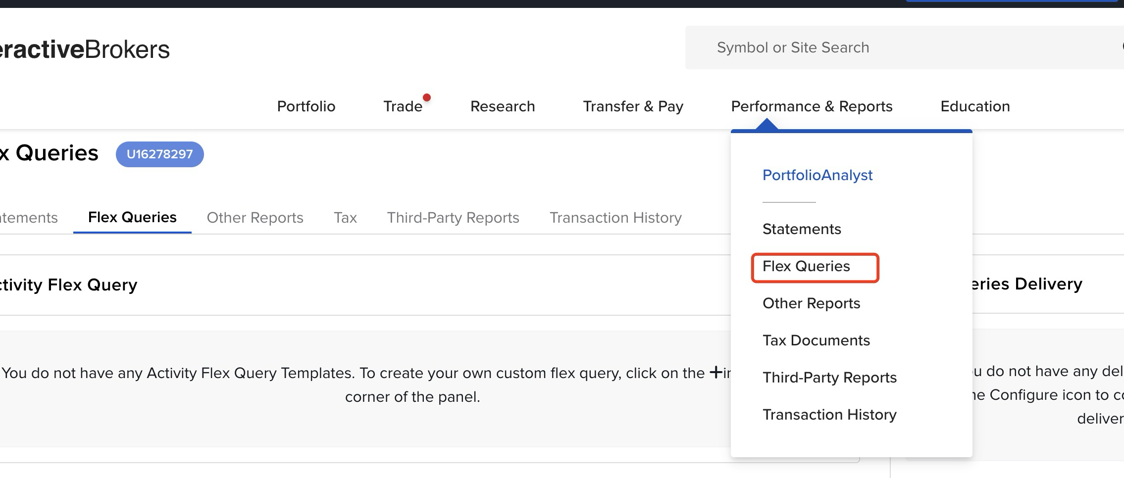Open PortfolioAnalyst from the dropdown
This screenshot has height=478, width=1124.
817,175
